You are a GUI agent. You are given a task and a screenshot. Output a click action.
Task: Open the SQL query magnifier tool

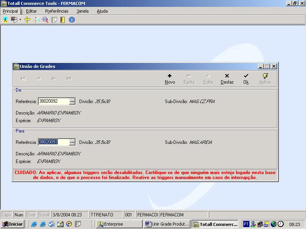[45, 20]
